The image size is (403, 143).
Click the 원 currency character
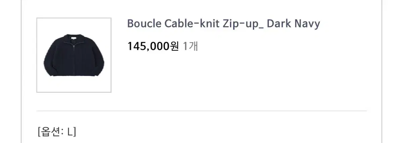coord(175,46)
